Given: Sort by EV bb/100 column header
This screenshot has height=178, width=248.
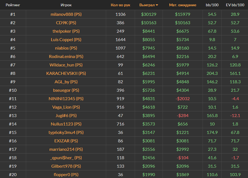Looking at the screenshot, I should pos(235,5).
